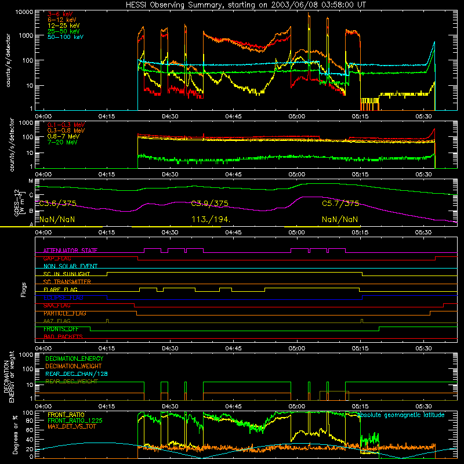
Task: Select the '3-6 keV' legend label
Action: tap(60, 14)
